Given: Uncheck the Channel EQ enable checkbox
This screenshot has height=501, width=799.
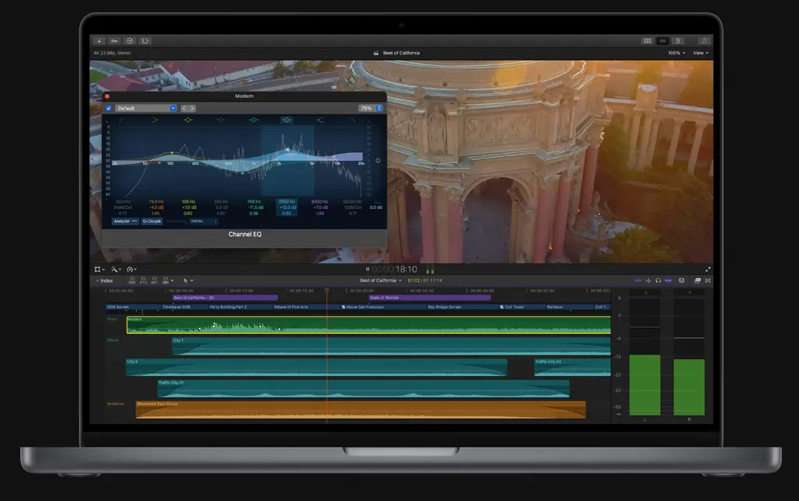Looking at the screenshot, I should pyautogui.click(x=108, y=108).
